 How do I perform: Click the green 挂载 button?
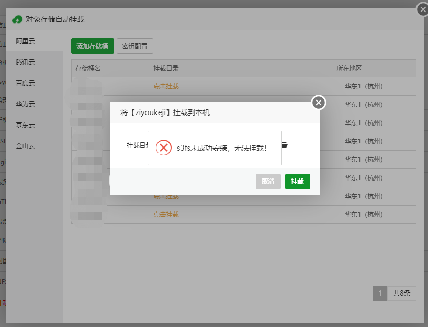tap(298, 182)
